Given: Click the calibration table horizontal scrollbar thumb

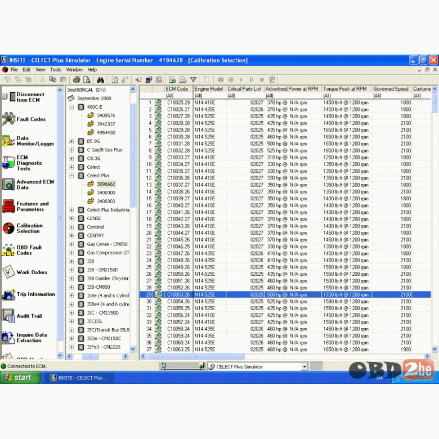Looking at the screenshot, I should [196, 356].
